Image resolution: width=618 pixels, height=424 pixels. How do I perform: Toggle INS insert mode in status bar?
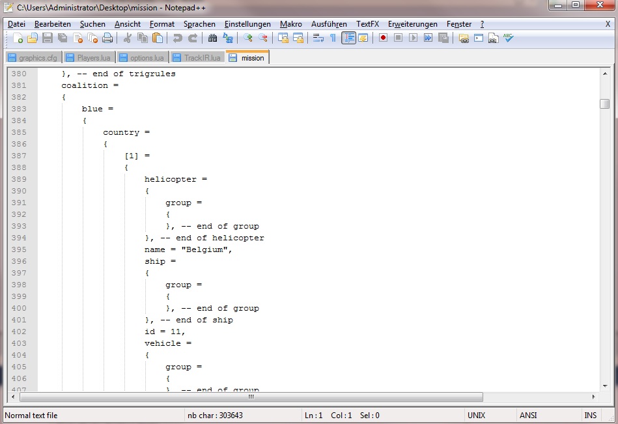[x=591, y=416]
